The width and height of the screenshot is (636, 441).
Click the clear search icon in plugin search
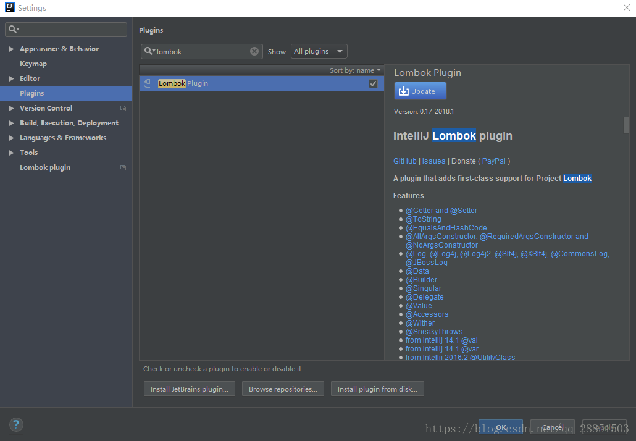point(254,51)
